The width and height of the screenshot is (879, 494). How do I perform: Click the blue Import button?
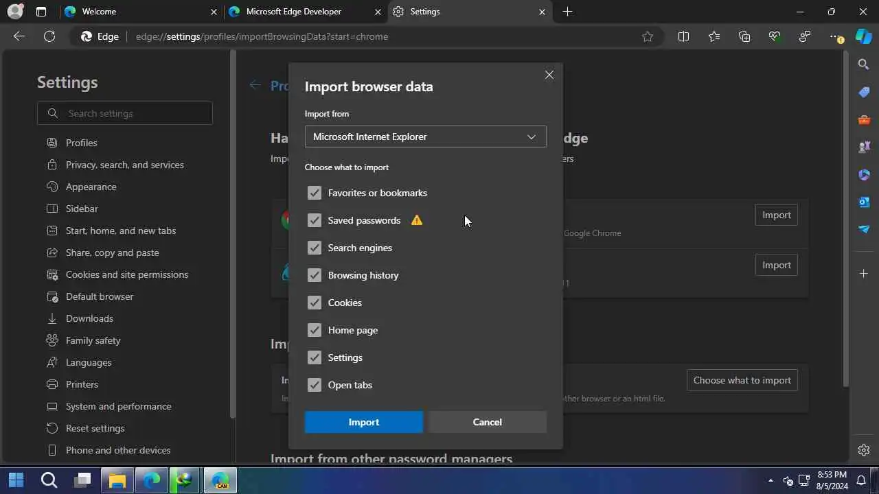(x=364, y=422)
